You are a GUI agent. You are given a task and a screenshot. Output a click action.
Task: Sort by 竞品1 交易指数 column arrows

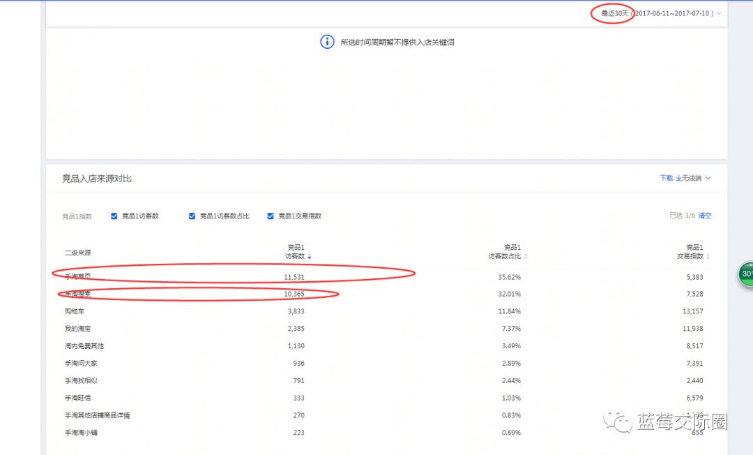point(708,257)
